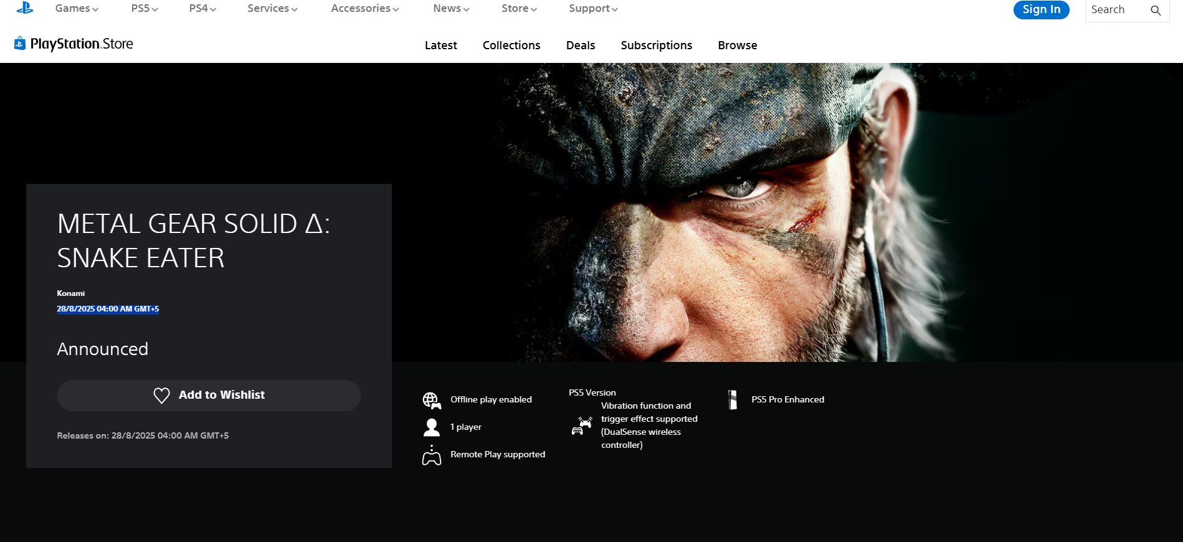
Task: Click the PS5 Pro Enhanced label
Action: coord(788,399)
